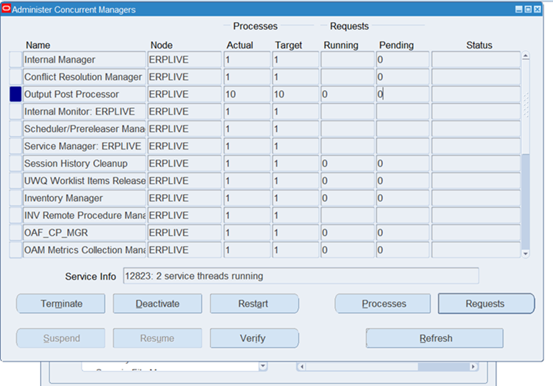Select the Internal Manager row indicator box
Image resolution: width=553 pixels, height=386 pixels.
coord(15,60)
